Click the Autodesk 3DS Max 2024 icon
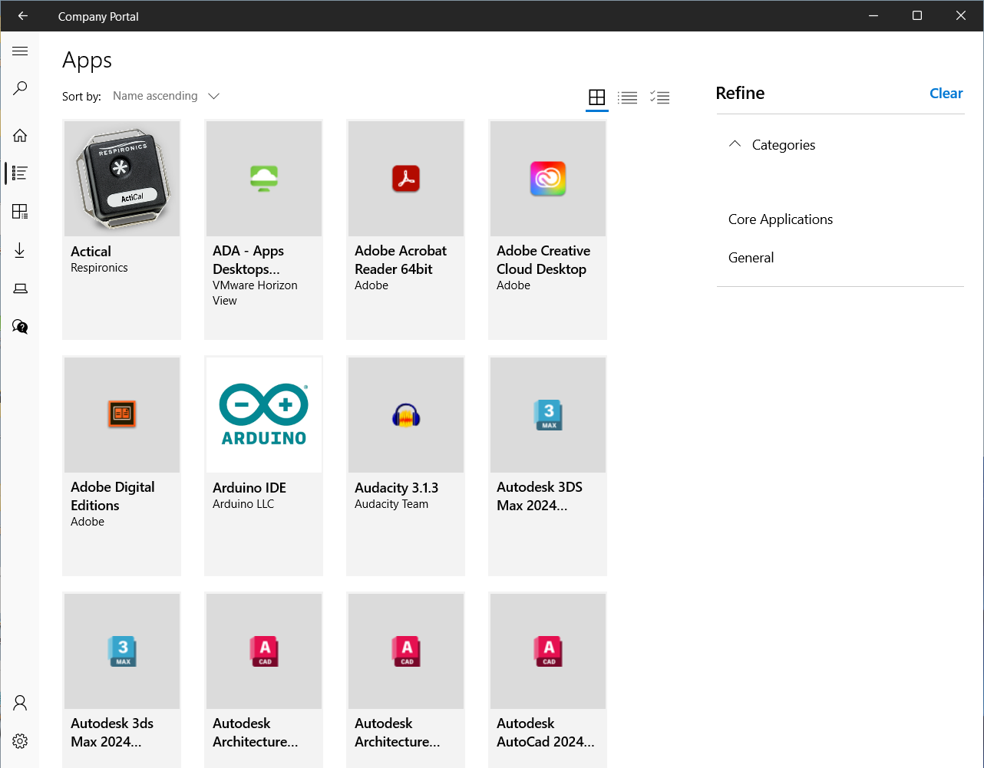 [x=548, y=414]
